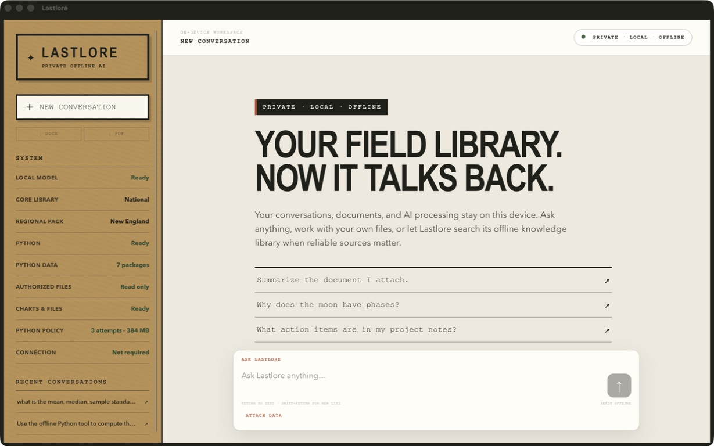Click the 'READY OFFLINE' status under send button
This screenshot has width=714, height=446.
pyautogui.click(x=615, y=404)
